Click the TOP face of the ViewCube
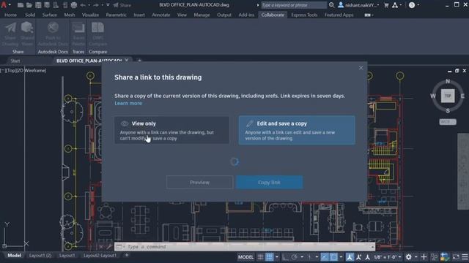The height and width of the screenshot is (263, 469). pyautogui.click(x=448, y=96)
